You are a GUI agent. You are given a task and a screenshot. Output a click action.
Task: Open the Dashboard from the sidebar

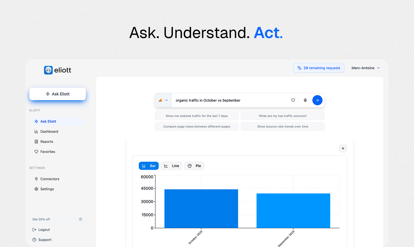(x=49, y=131)
